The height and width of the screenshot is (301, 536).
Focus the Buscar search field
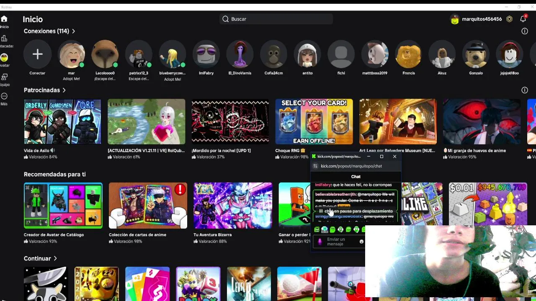pos(276,19)
